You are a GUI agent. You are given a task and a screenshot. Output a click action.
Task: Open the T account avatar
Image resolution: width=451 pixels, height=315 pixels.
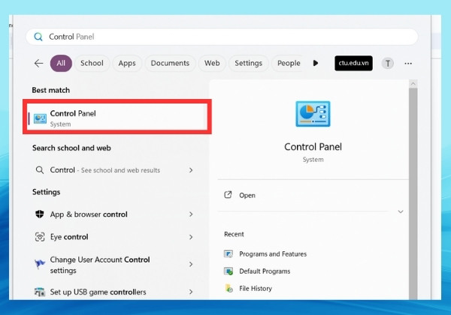click(387, 63)
